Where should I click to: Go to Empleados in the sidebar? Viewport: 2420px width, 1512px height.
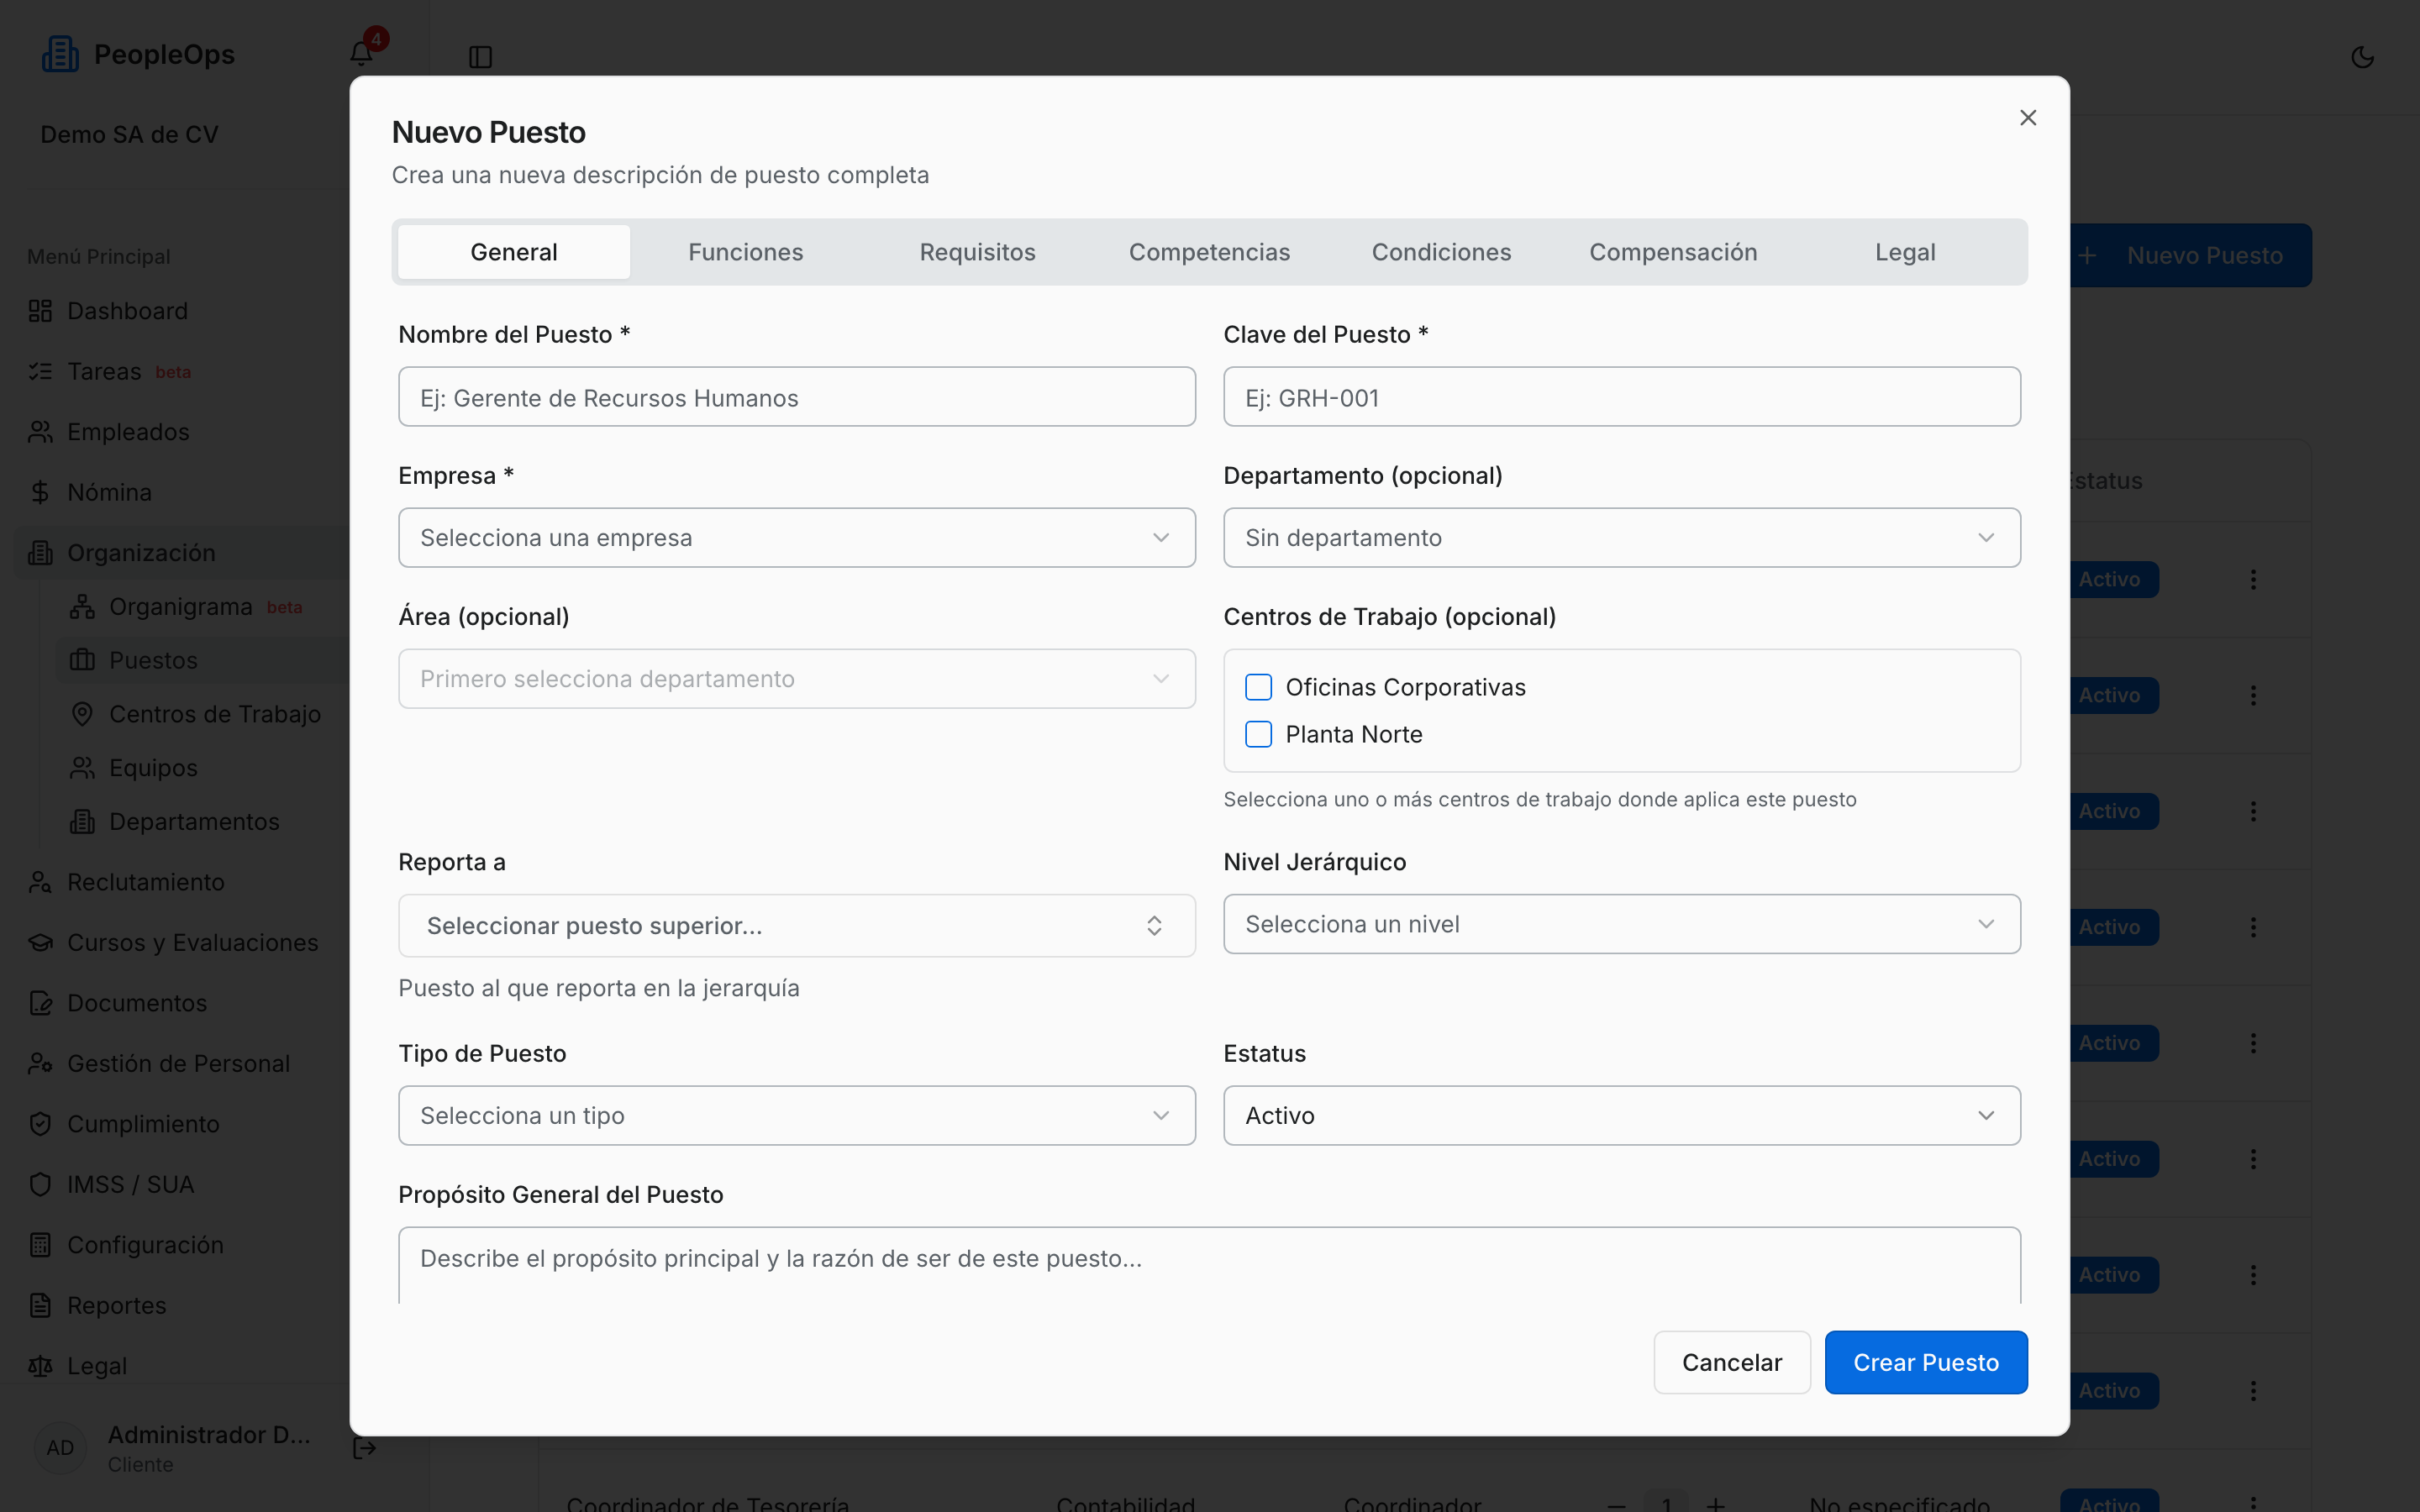pyautogui.click(x=128, y=432)
